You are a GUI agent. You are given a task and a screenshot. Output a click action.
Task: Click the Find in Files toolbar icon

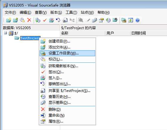click(115, 20)
